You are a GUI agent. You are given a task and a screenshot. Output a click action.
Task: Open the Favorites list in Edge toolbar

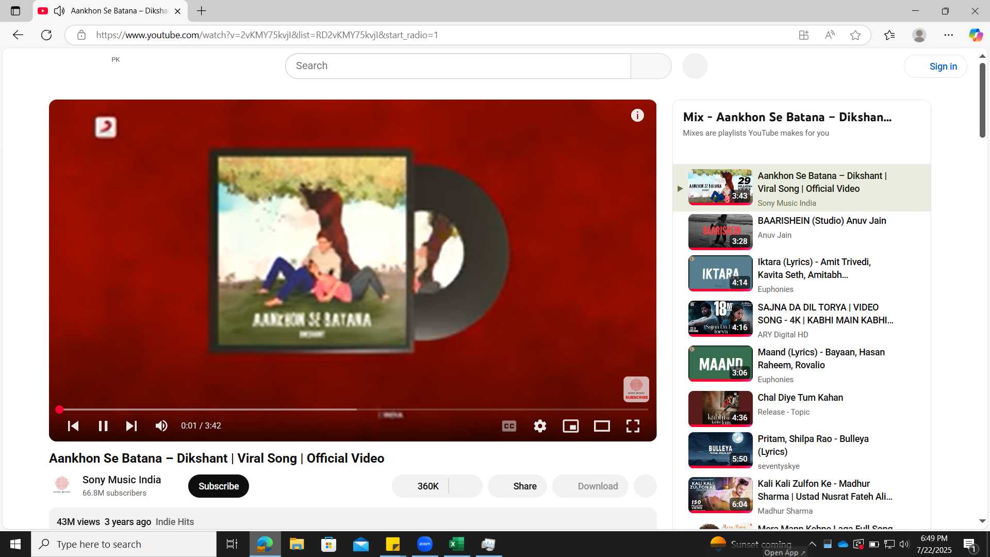[889, 35]
